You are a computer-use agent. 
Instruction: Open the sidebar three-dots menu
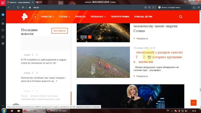point(3,106)
